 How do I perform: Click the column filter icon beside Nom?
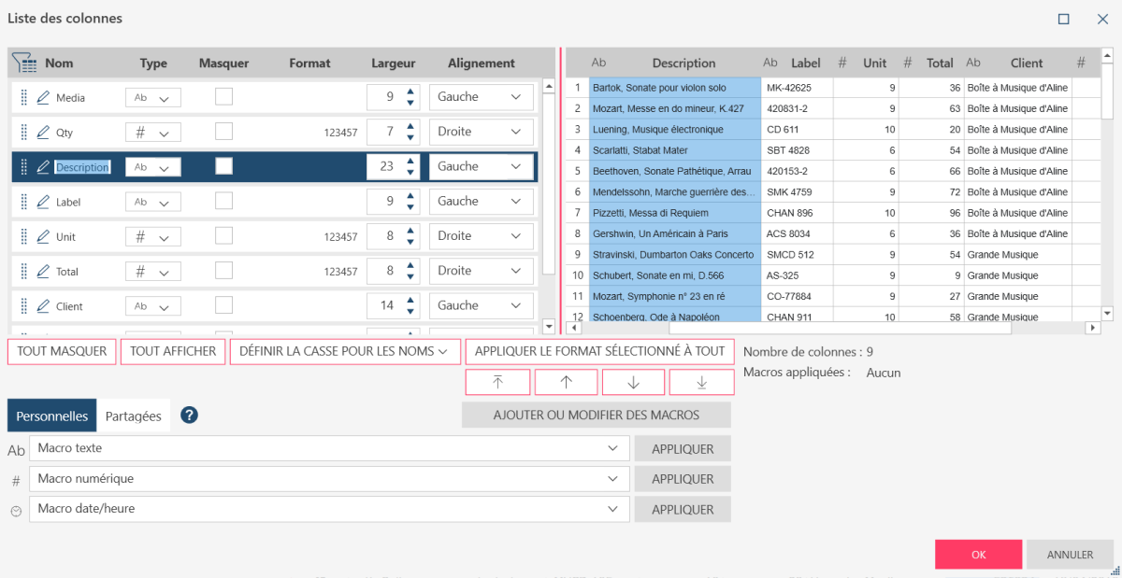click(x=23, y=63)
